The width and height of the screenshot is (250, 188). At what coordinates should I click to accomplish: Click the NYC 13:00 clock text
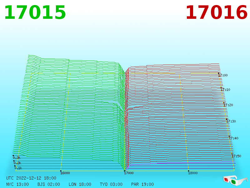17,184
